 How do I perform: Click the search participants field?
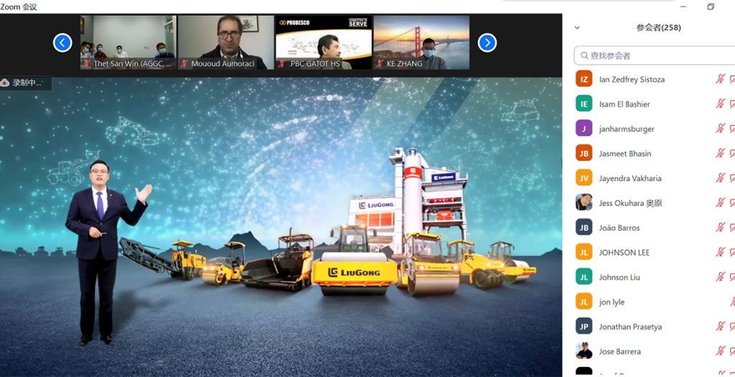coord(653,55)
